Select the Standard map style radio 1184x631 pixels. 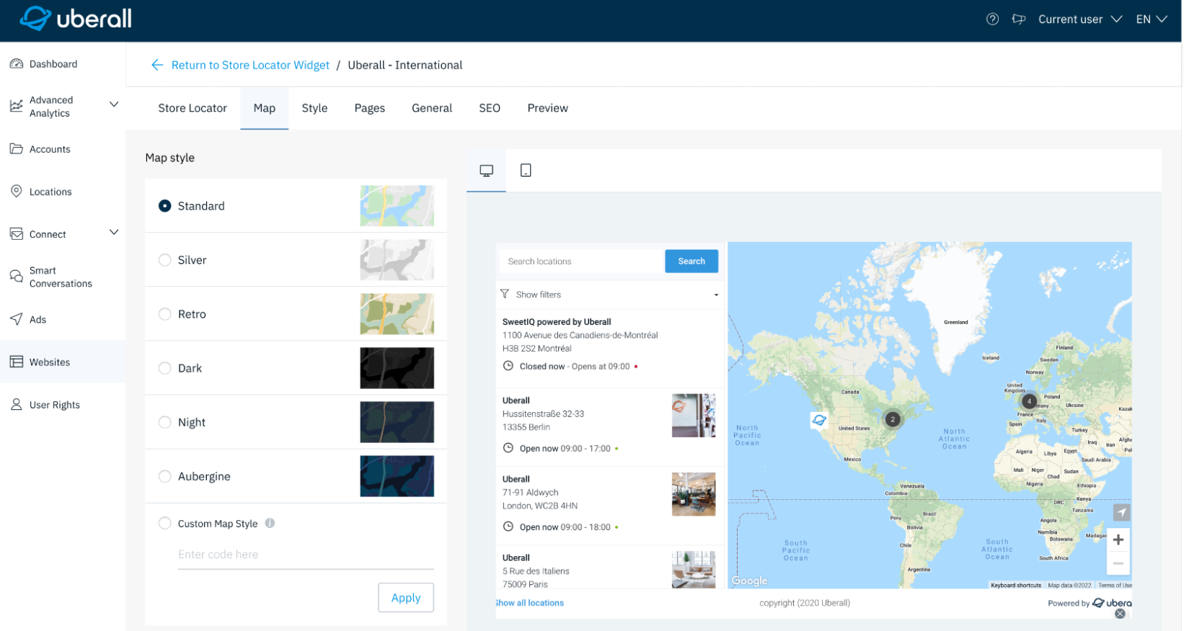click(x=165, y=206)
